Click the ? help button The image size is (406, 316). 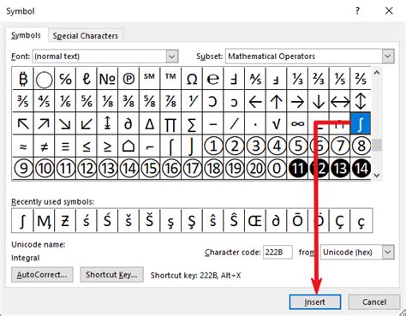pos(357,11)
